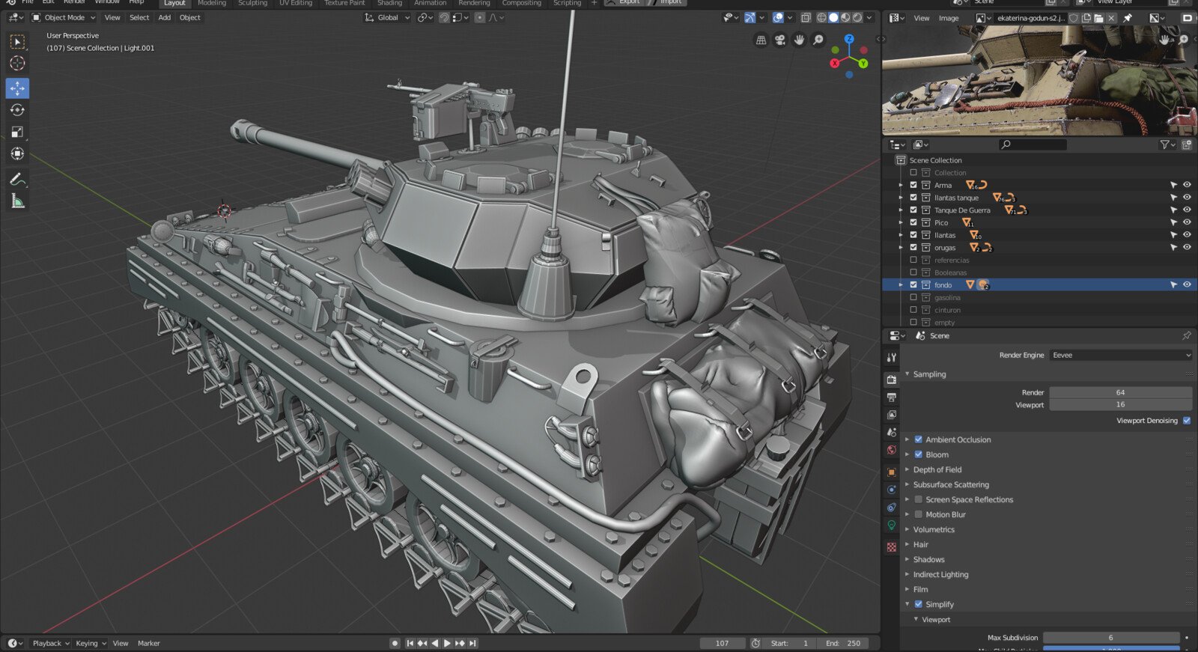Enable the Motion Blur checkbox
The image size is (1198, 652).
click(x=918, y=514)
